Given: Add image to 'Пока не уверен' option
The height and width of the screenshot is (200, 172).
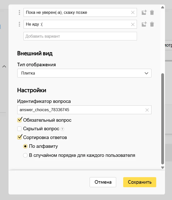Looking at the screenshot, I should coord(144,12).
